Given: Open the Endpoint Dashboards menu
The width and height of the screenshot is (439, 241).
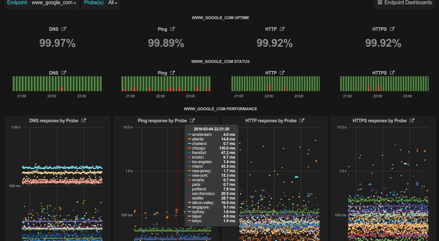Looking at the screenshot, I should pos(404,3).
